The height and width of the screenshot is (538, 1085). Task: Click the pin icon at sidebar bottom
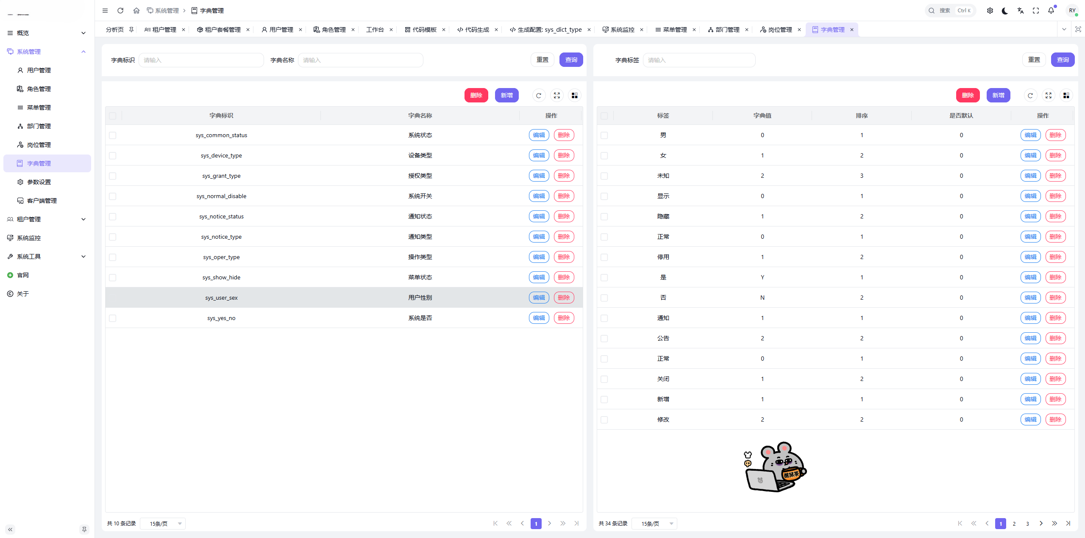tap(84, 529)
